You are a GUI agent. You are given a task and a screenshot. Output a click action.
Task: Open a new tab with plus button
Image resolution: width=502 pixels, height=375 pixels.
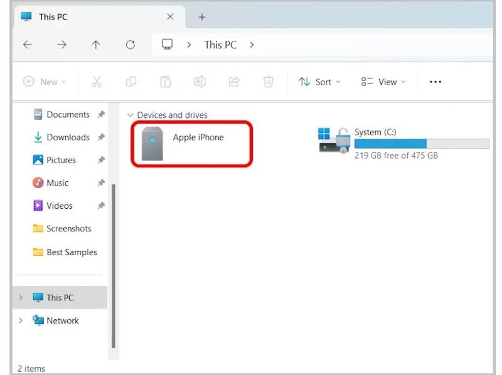[x=202, y=18]
